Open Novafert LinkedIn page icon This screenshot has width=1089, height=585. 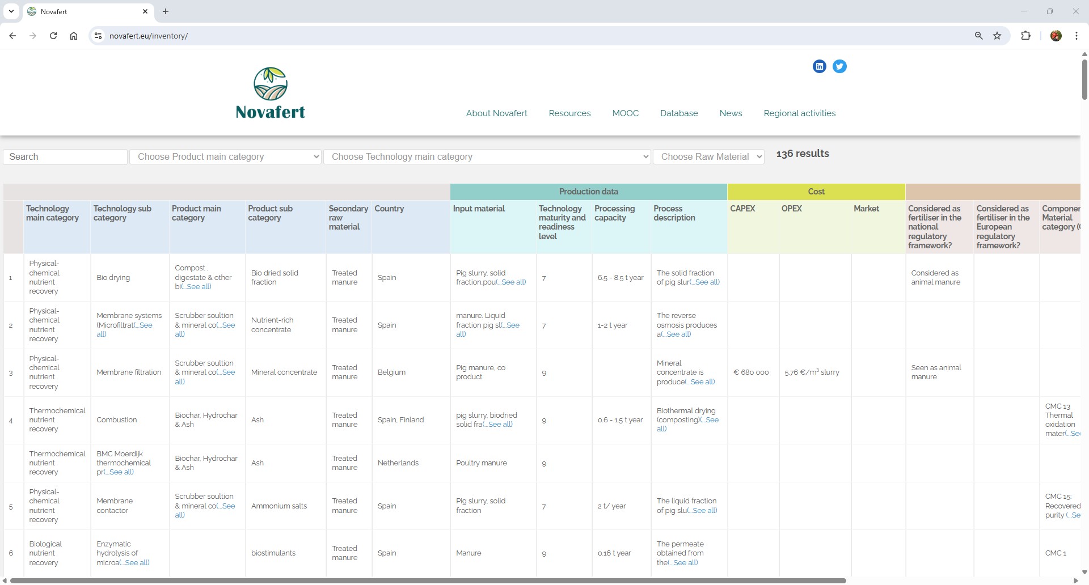819,66
